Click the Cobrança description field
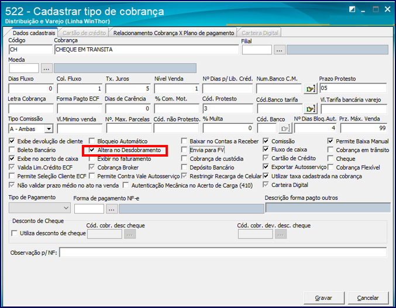The image size is (396, 308). 146,50
